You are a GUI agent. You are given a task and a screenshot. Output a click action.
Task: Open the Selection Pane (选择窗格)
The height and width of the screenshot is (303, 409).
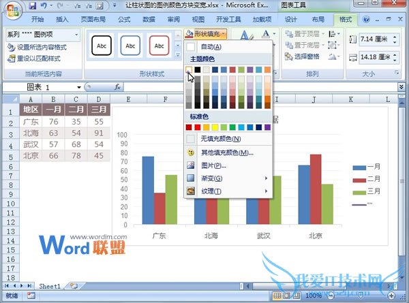coord(302,57)
